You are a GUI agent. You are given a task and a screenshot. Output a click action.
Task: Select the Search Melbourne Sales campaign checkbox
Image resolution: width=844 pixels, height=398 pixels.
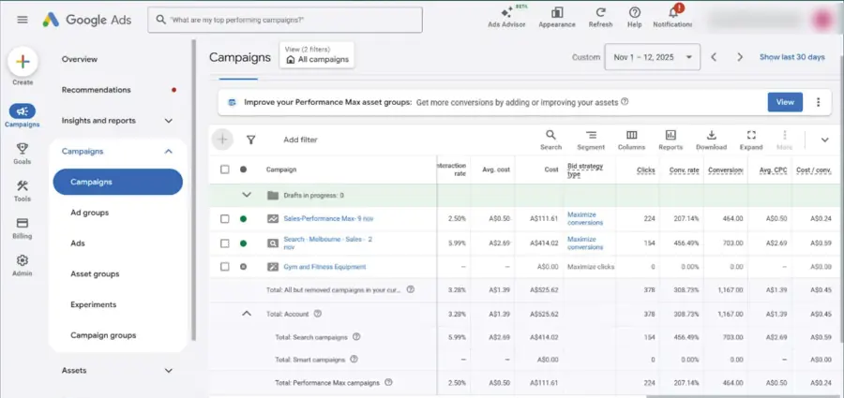(x=225, y=243)
